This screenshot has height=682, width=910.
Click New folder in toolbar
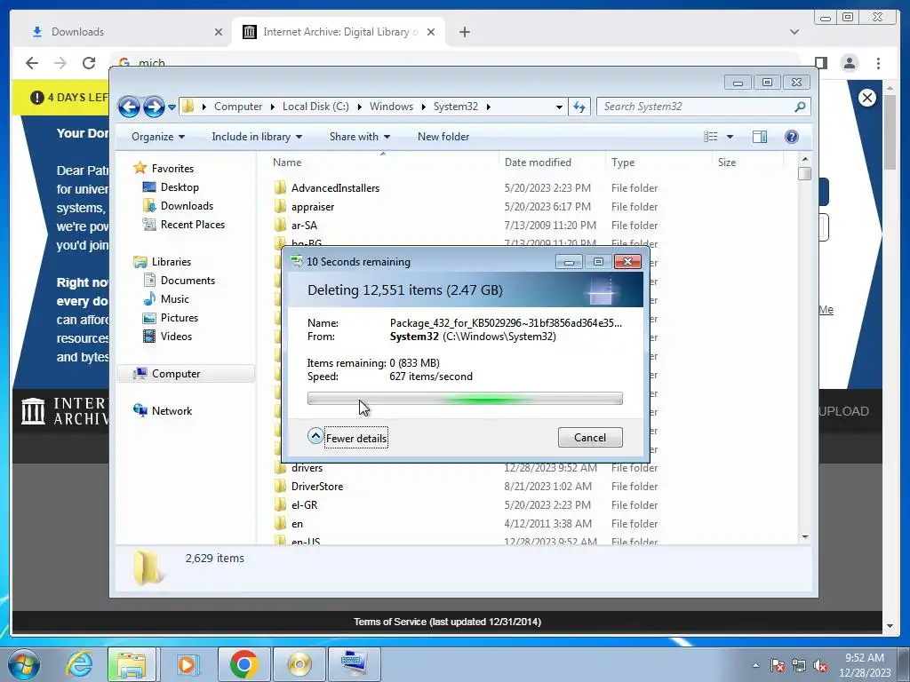pyautogui.click(x=443, y=137)
